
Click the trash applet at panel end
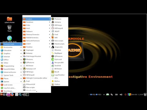(145, 95)
